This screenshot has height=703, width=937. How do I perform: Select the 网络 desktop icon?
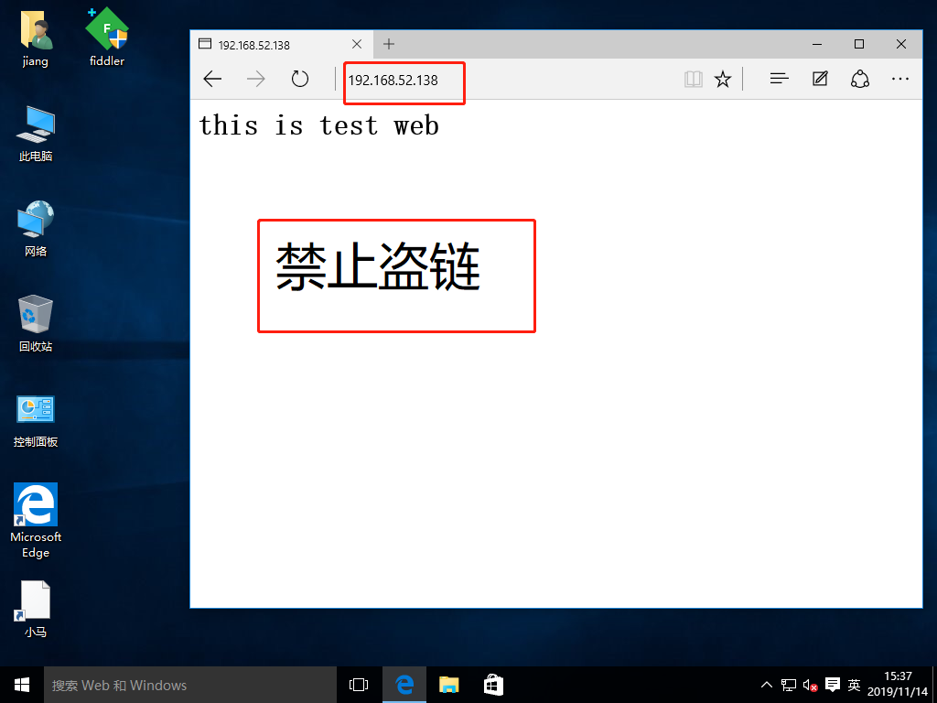coord(36,228)
